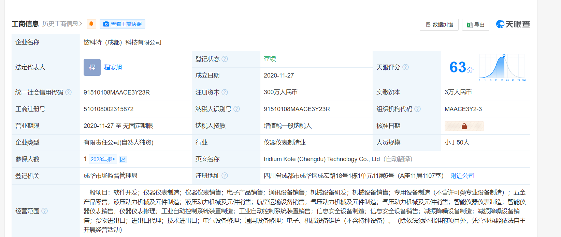The width and height of the screenshot is (561, 237).
Task: Click staff size 小于50人
Action: tap(457, 142)
